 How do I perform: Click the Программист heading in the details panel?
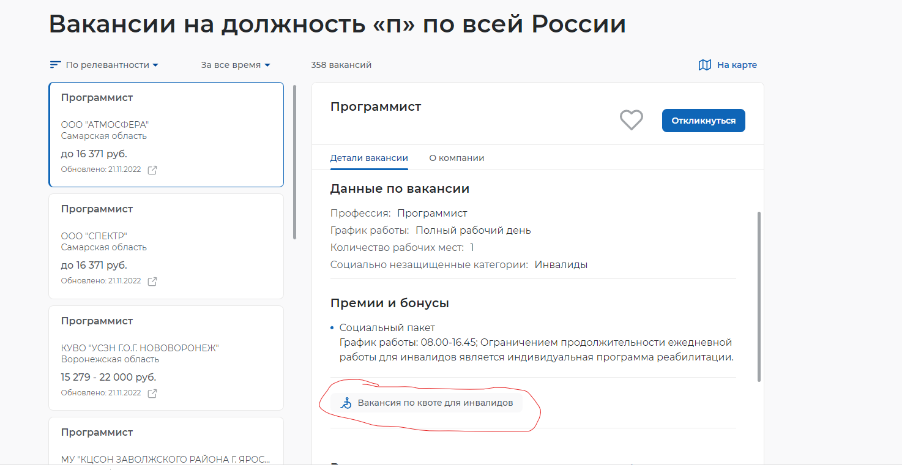376,107
